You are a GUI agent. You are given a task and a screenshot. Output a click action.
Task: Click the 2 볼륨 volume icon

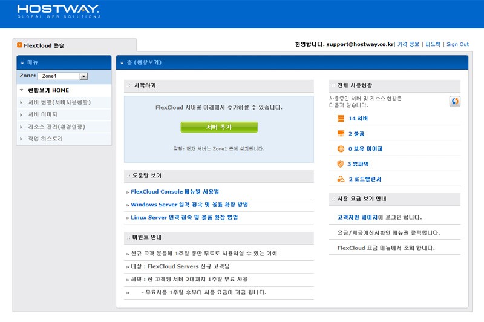point(341,133)
